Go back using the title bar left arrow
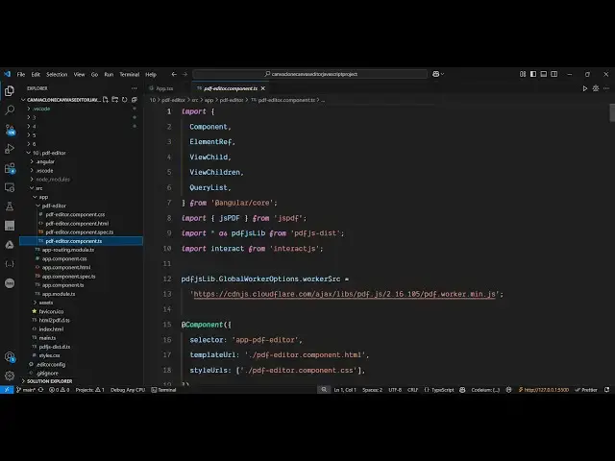 174,74
